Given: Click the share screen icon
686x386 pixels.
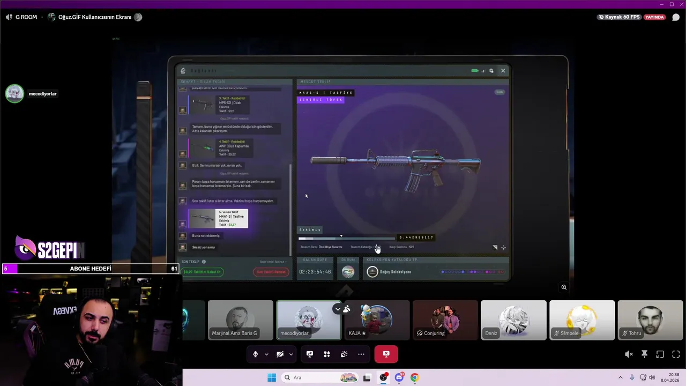Looking at the screenshot, I should (x=310, y=354).
